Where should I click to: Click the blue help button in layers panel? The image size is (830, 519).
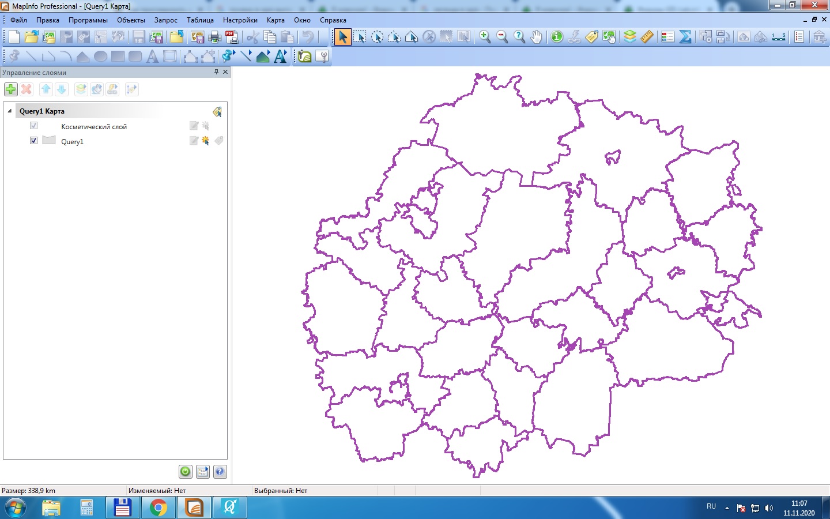pos(220,472)
